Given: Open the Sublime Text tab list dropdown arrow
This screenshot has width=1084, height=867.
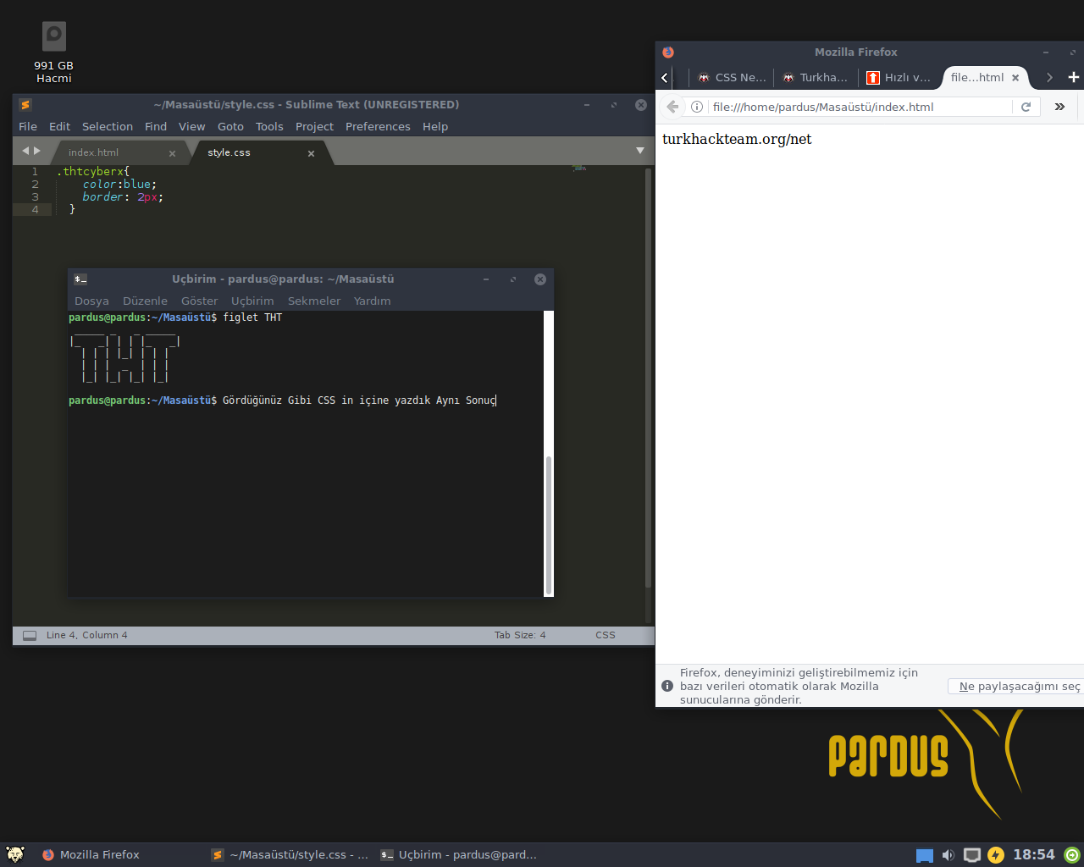Looking at the screenshot, I should pyautogui.click(x=640, y=151).
